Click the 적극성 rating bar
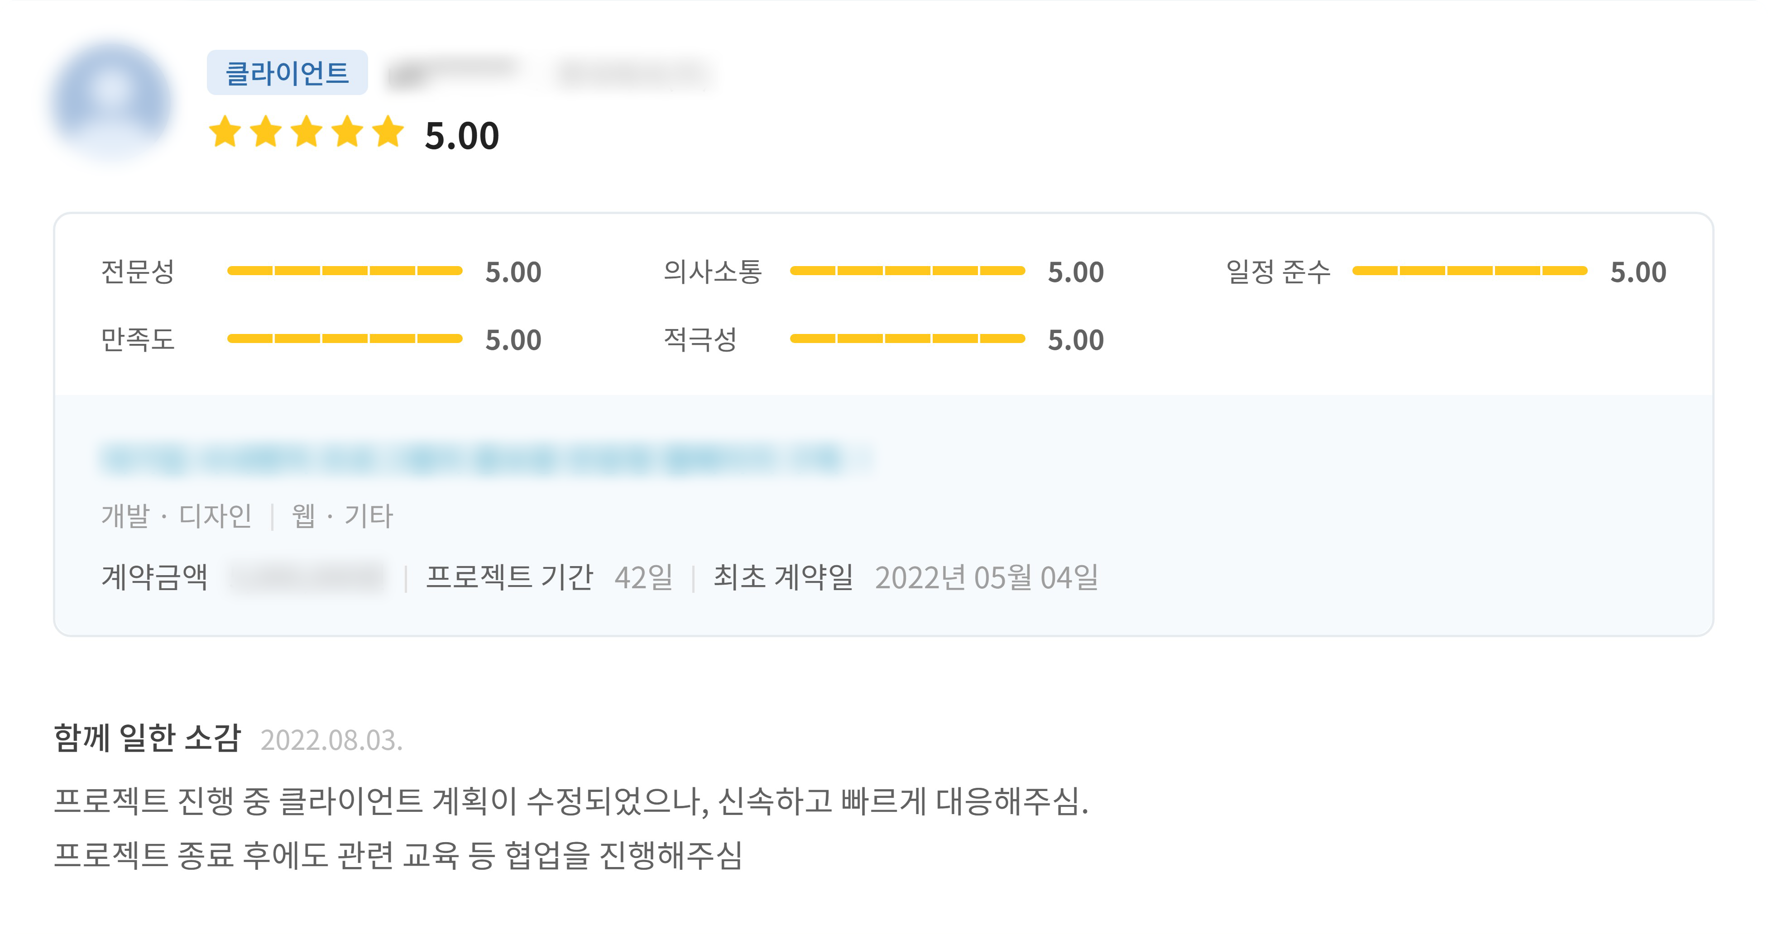Viewport: 1768px width, 934px height. [907, 339]
